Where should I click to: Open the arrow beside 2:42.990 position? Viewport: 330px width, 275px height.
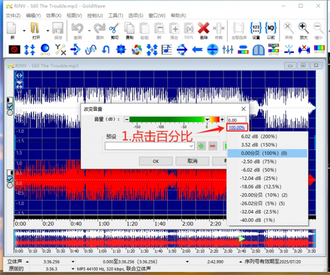(x=241, y=262)
